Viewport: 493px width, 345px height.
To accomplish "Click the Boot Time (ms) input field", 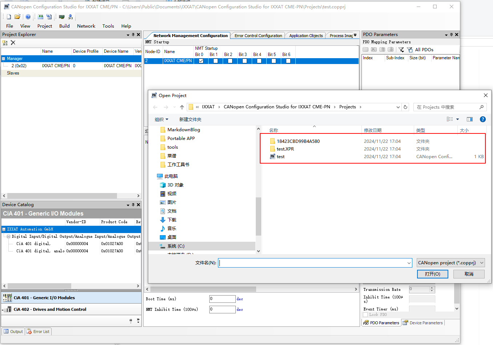I will [x=222, y=299].
